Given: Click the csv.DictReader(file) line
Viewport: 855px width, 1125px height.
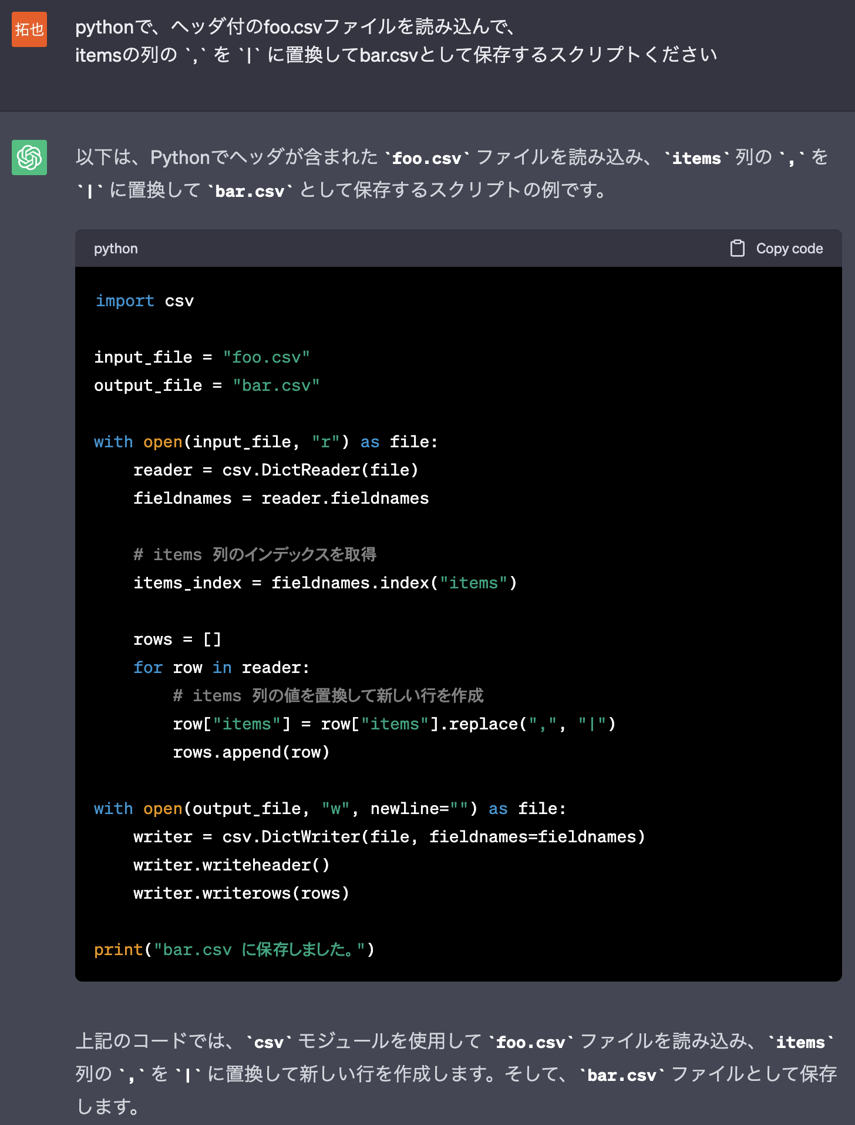Looking at the screenshot, I should (x=275, y=470).
